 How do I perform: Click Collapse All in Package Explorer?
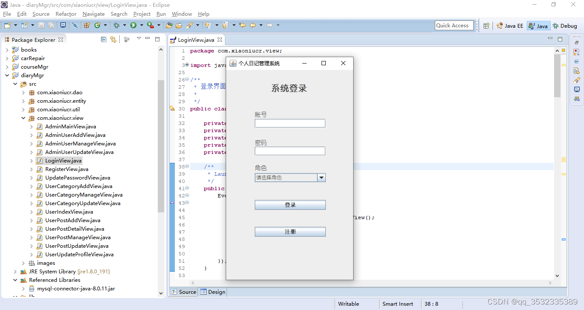pyautogui.click(x=103, y=39)
